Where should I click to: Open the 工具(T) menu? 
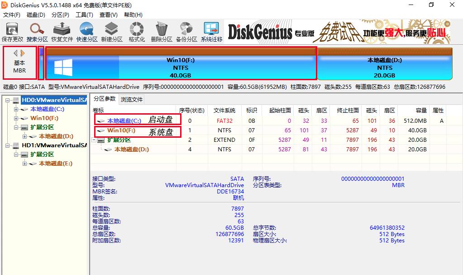click(x=84, y=15)
